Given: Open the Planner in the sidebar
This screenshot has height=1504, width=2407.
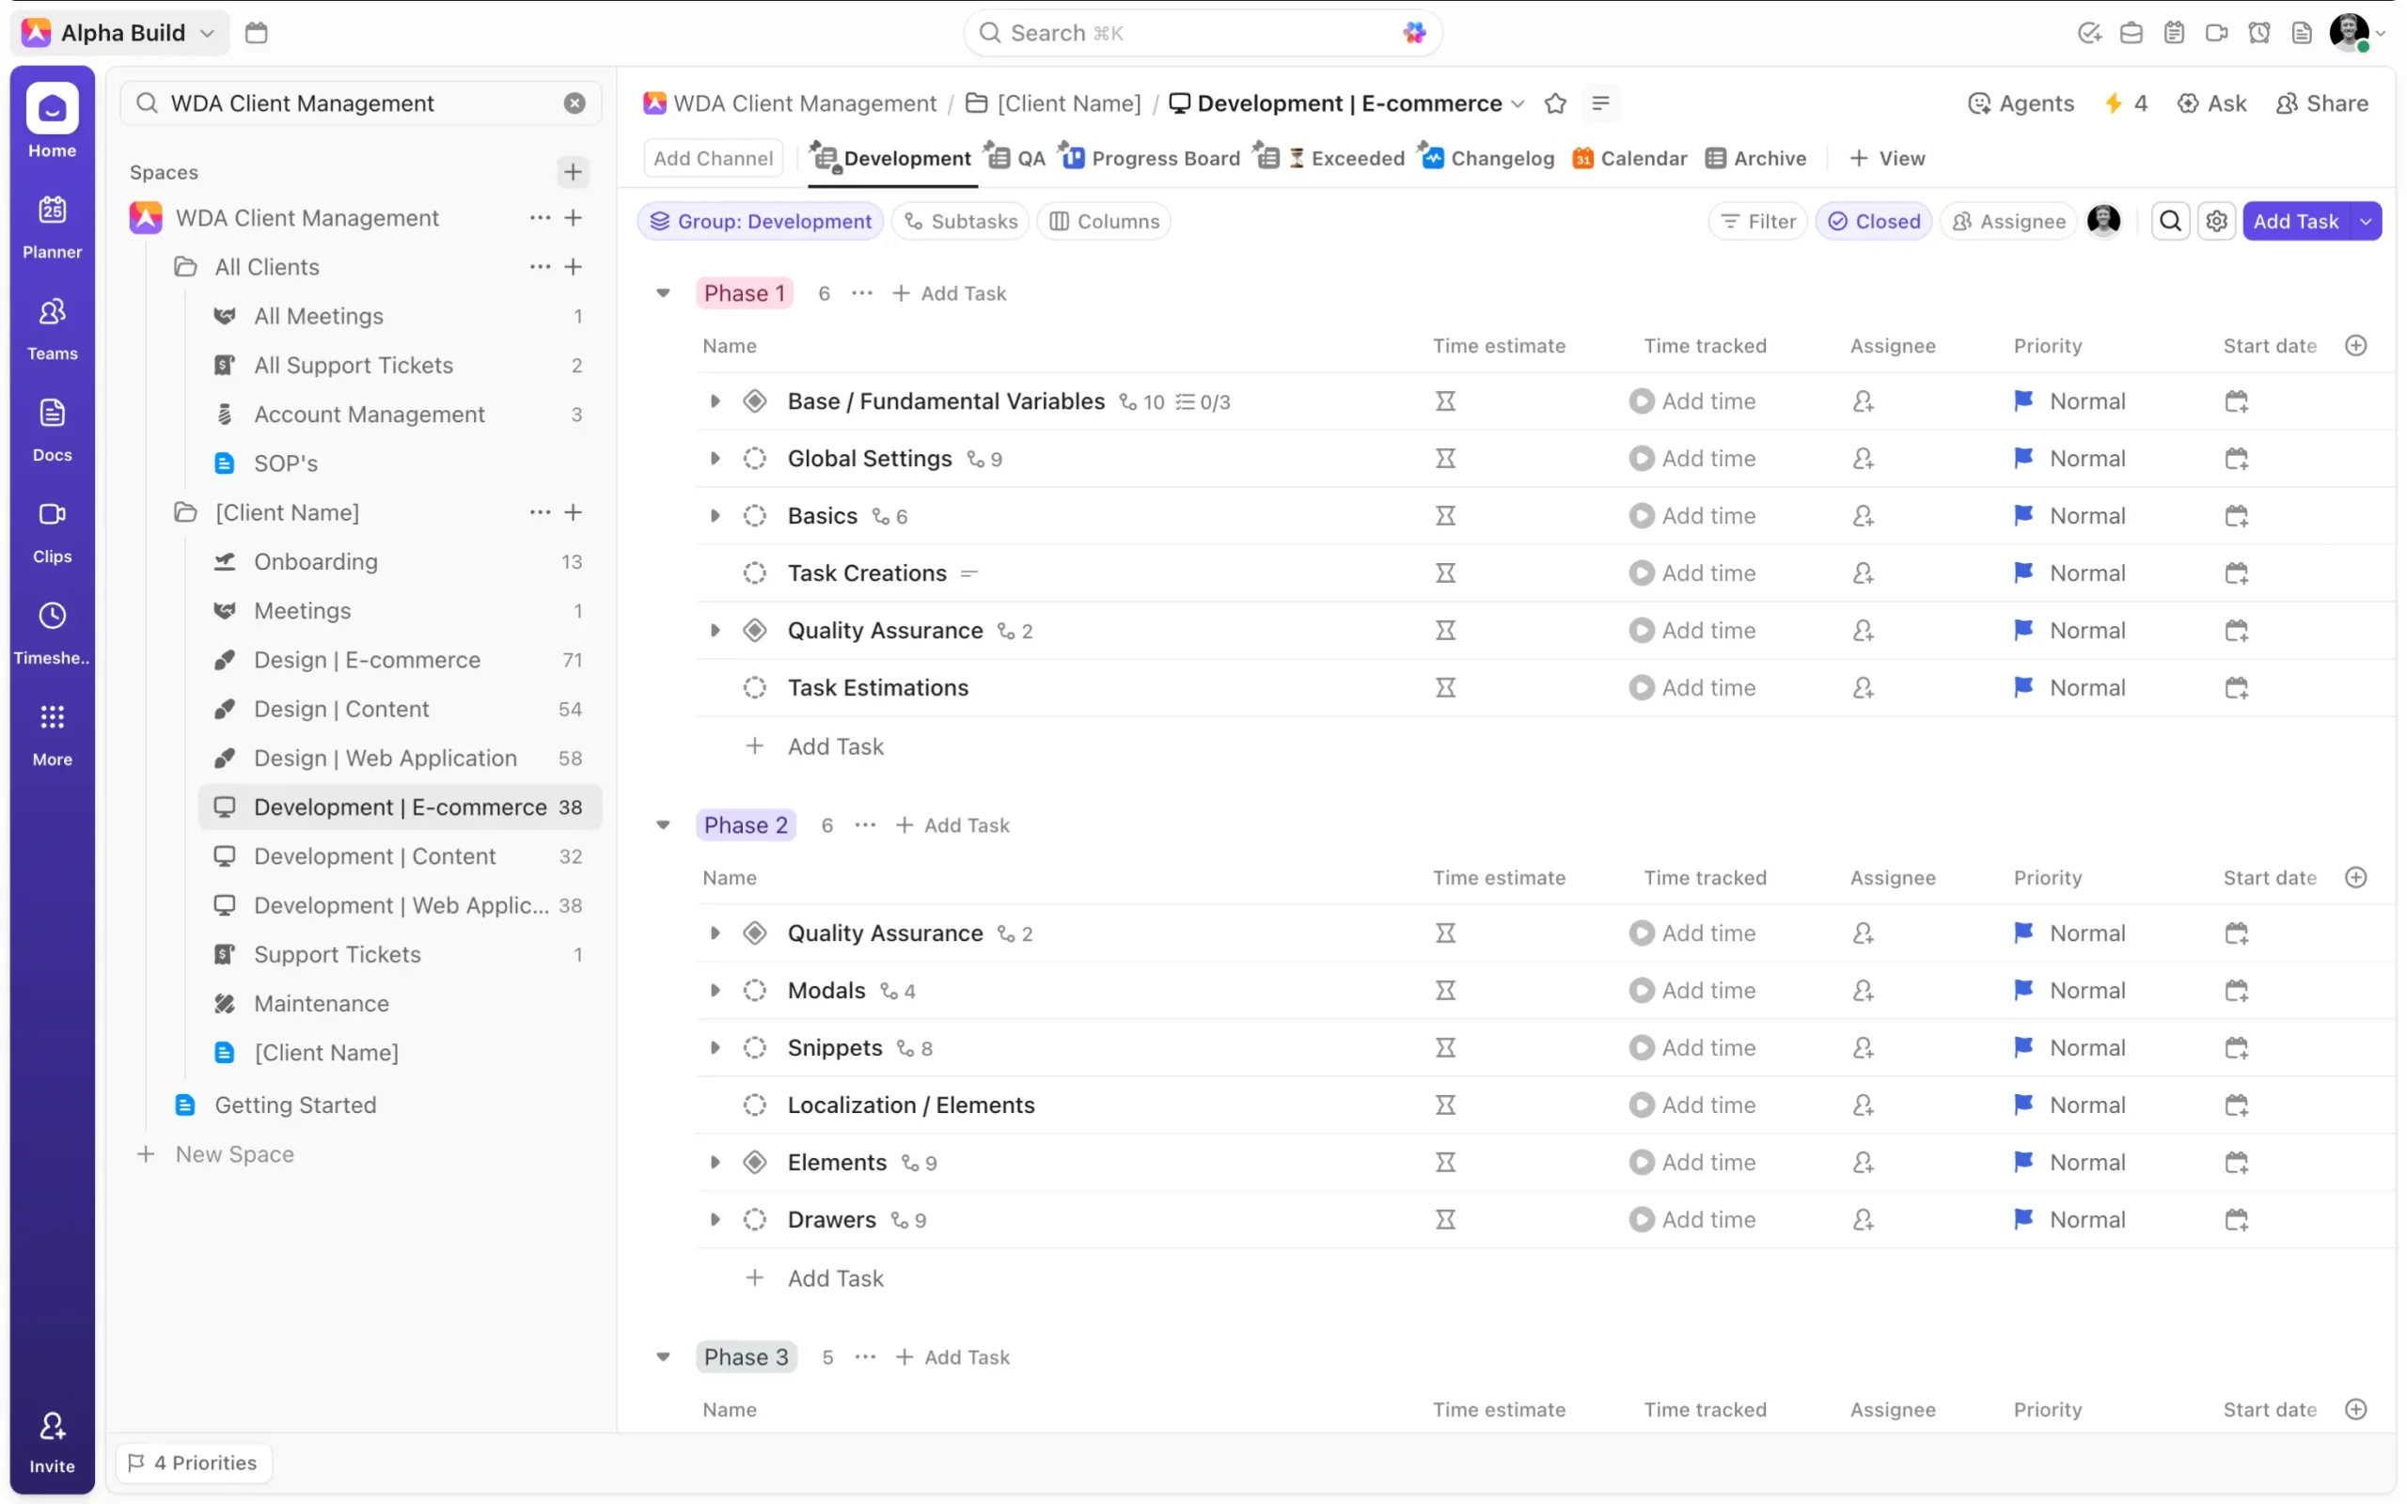Looking at the screenshot, I should (x=52, y=226).
